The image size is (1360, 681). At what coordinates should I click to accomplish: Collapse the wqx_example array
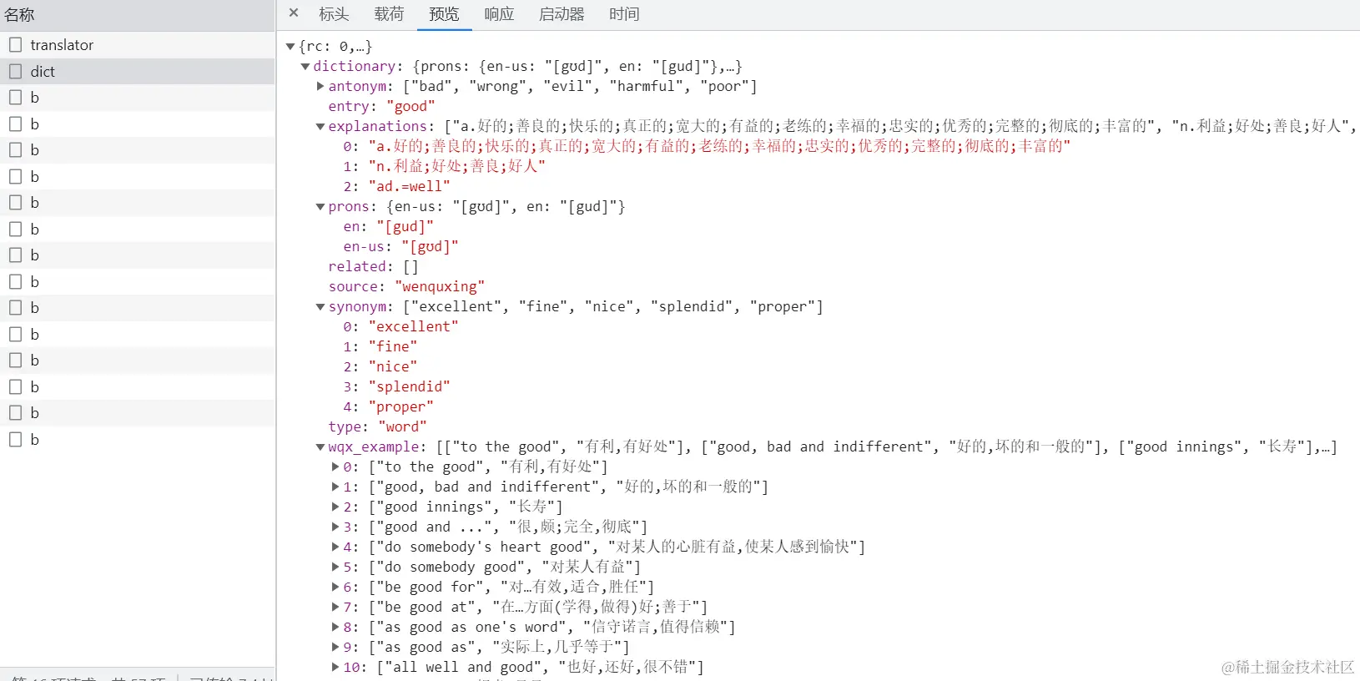point(320,447)
